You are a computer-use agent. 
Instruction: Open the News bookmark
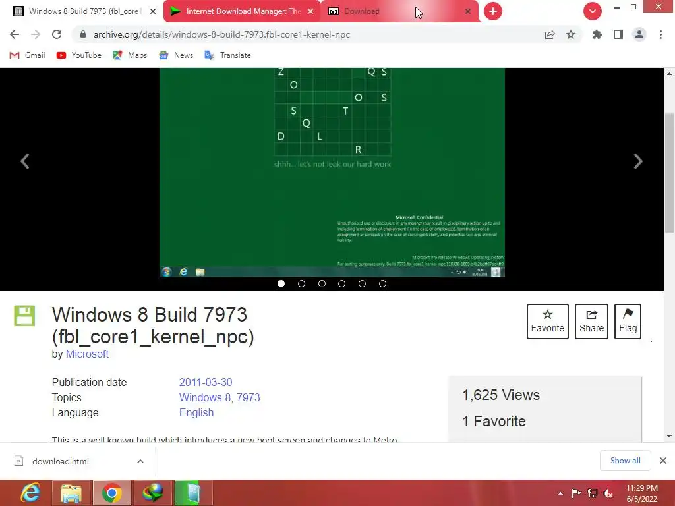176,55
